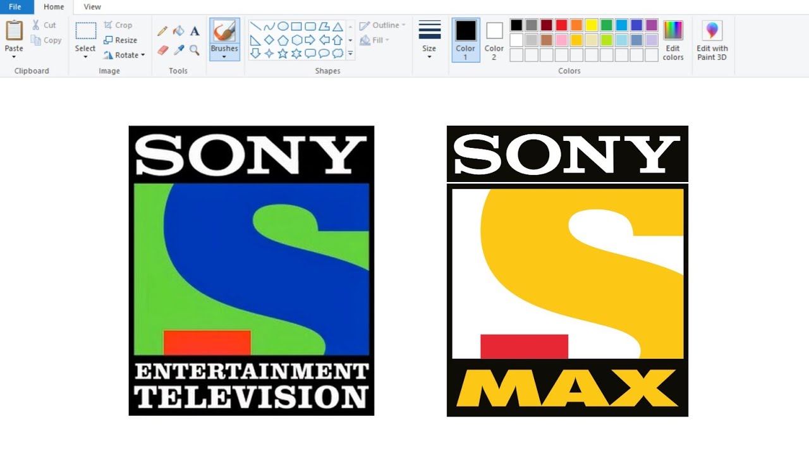The width and height of the screenshot is (809, 455).
Task: Choose the Up arrow shape
Action: point(338,40)
